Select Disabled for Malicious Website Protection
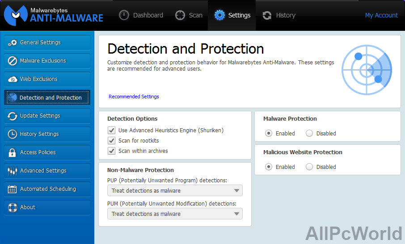This screenshot has height=244, width=405. coord(309,167)
